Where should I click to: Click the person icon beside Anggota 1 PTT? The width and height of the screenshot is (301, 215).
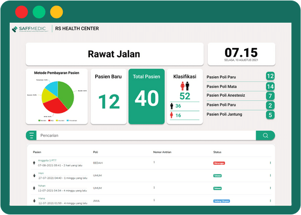[34, 163]
